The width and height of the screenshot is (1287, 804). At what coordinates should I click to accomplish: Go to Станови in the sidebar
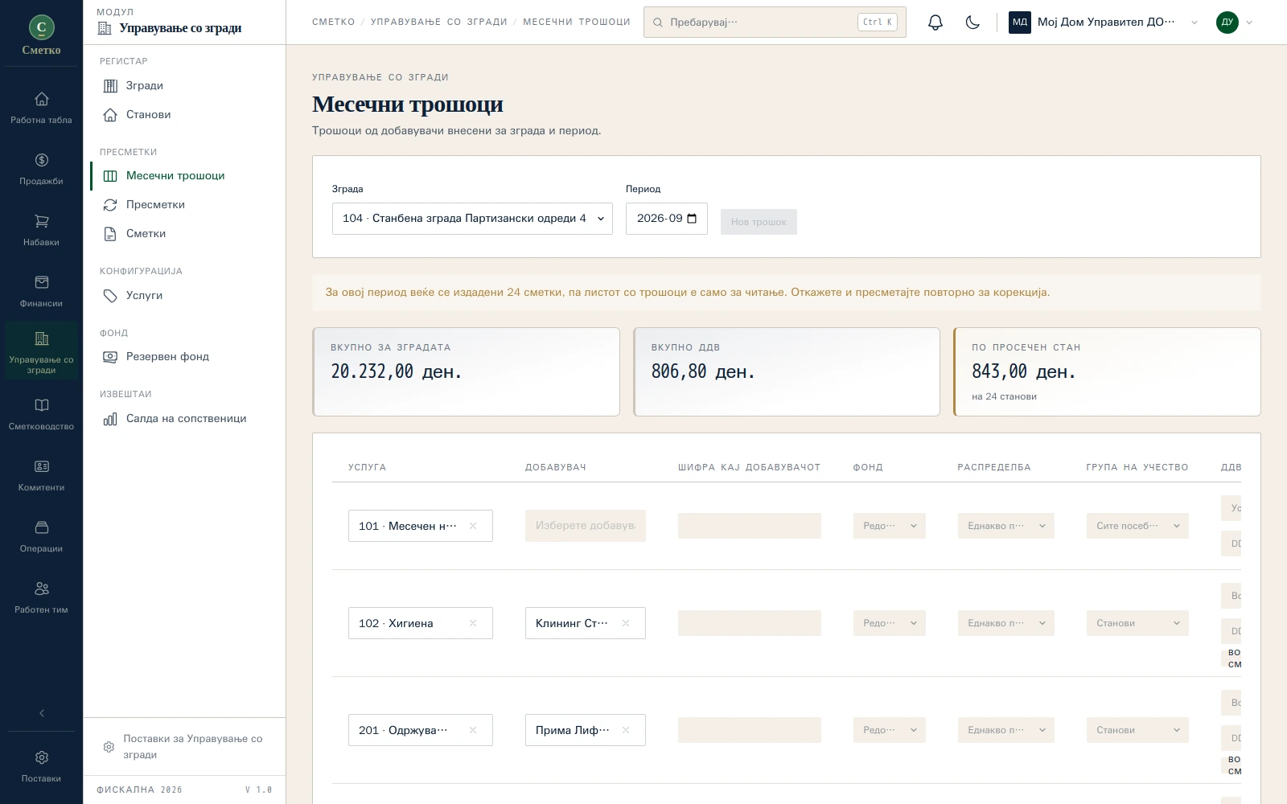(184, 115)
